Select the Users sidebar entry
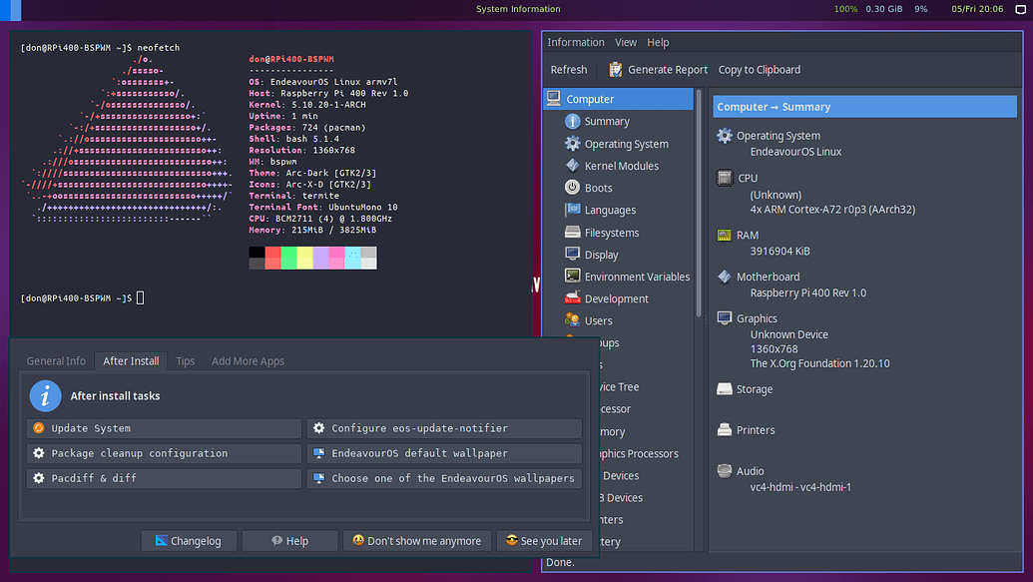The width and height of the screenshot is (1033, 582). (599, 320)
